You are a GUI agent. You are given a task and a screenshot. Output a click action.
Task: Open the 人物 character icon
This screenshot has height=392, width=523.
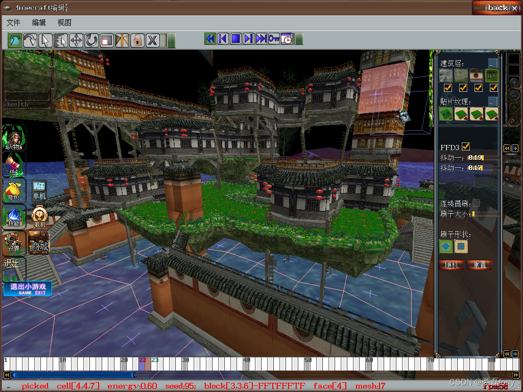tap(14, 138)
